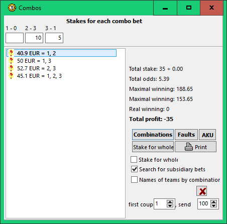Click the question mark icon beside 45.1 EUR

click(x=11, y=76)
